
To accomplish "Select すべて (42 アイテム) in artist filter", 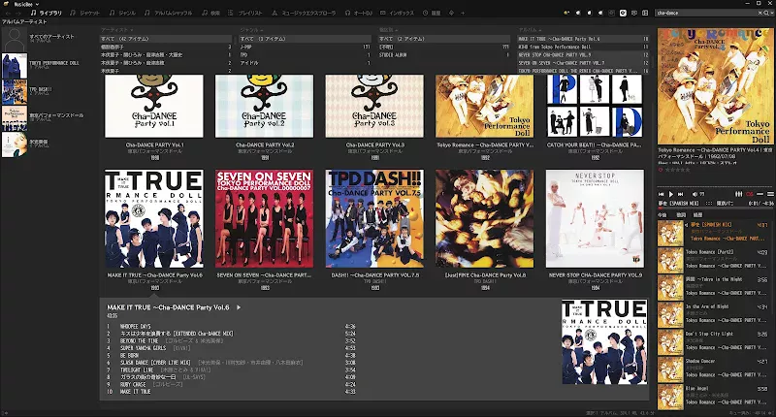I will tap(166, 39).
